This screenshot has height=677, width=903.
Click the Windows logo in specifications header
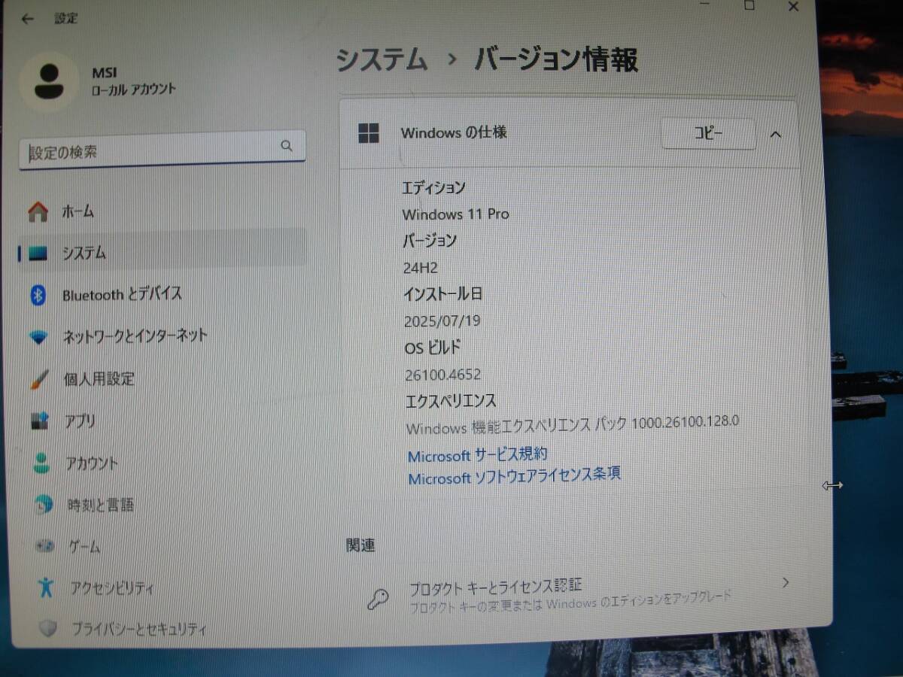pyautogui.click(x=369, y=133)
